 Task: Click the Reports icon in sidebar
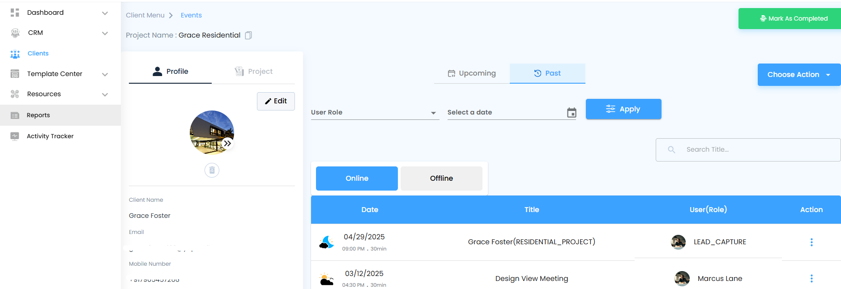(x=15, y=115)
